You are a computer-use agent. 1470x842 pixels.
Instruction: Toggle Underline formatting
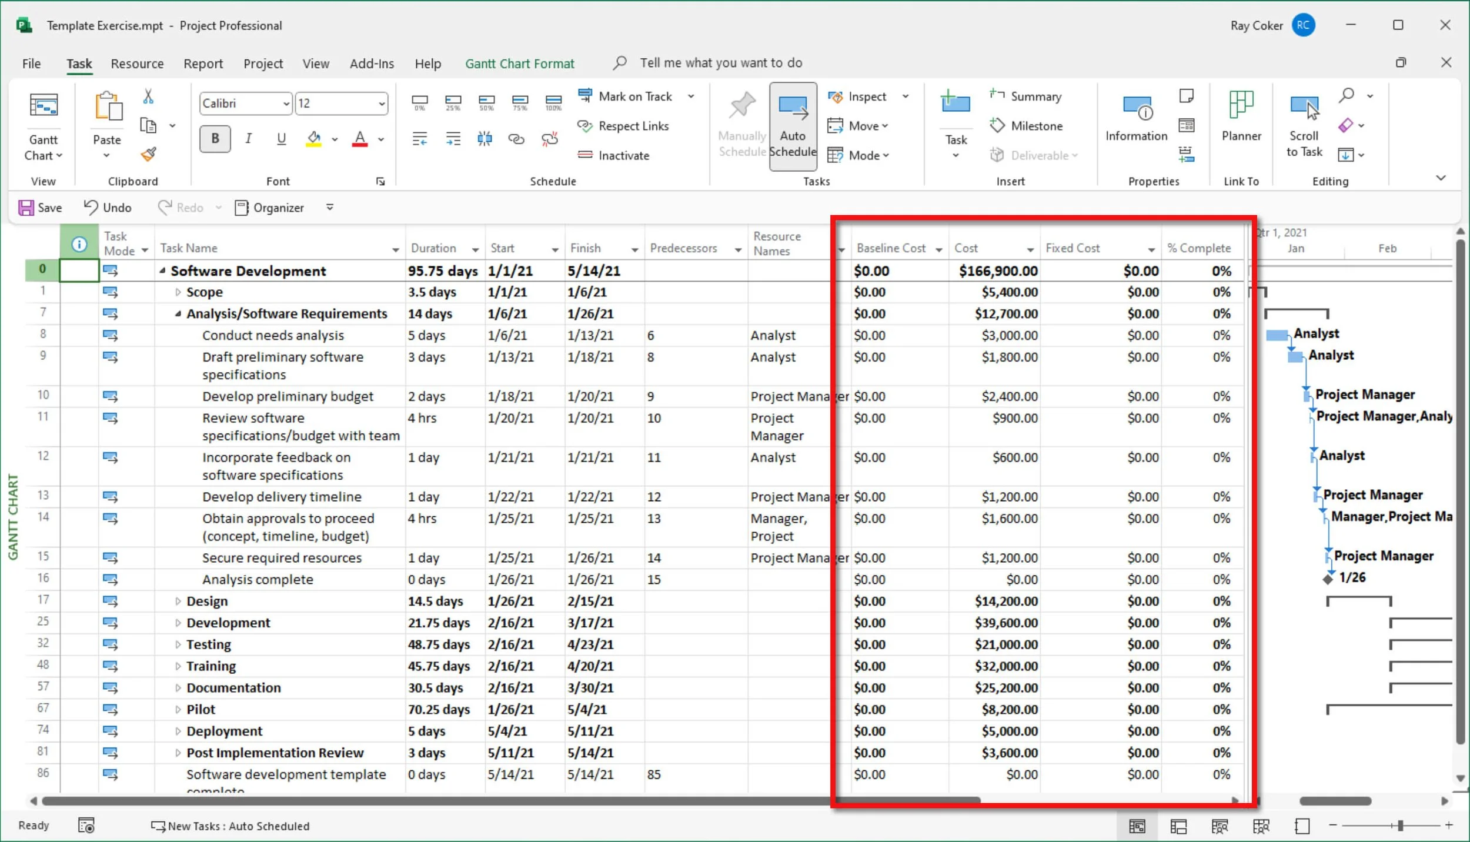[x=282, y=139]
